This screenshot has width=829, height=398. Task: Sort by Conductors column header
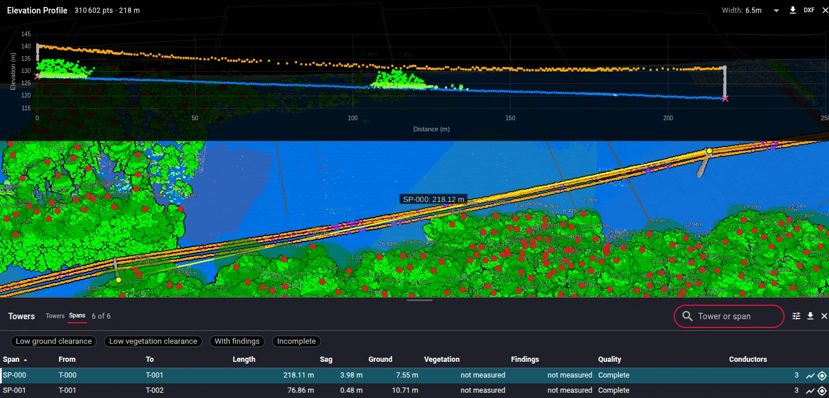[x=748, y=359]
